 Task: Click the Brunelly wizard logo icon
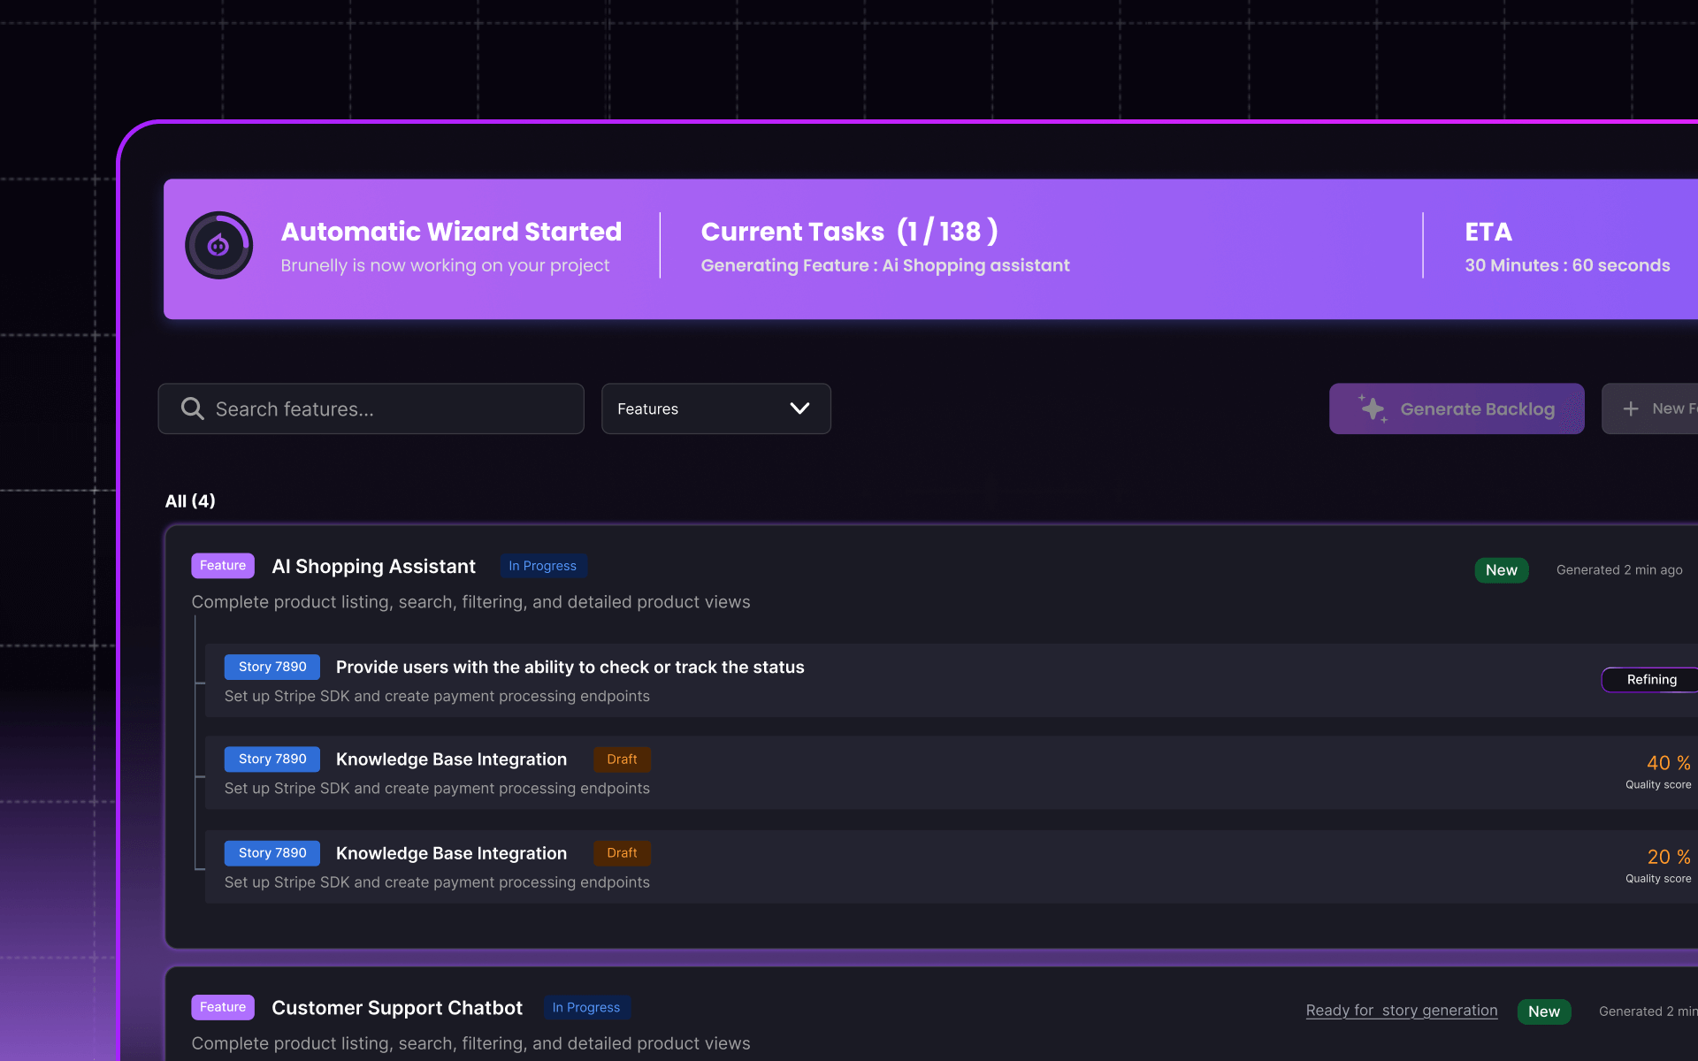click(x=218, y=245)
